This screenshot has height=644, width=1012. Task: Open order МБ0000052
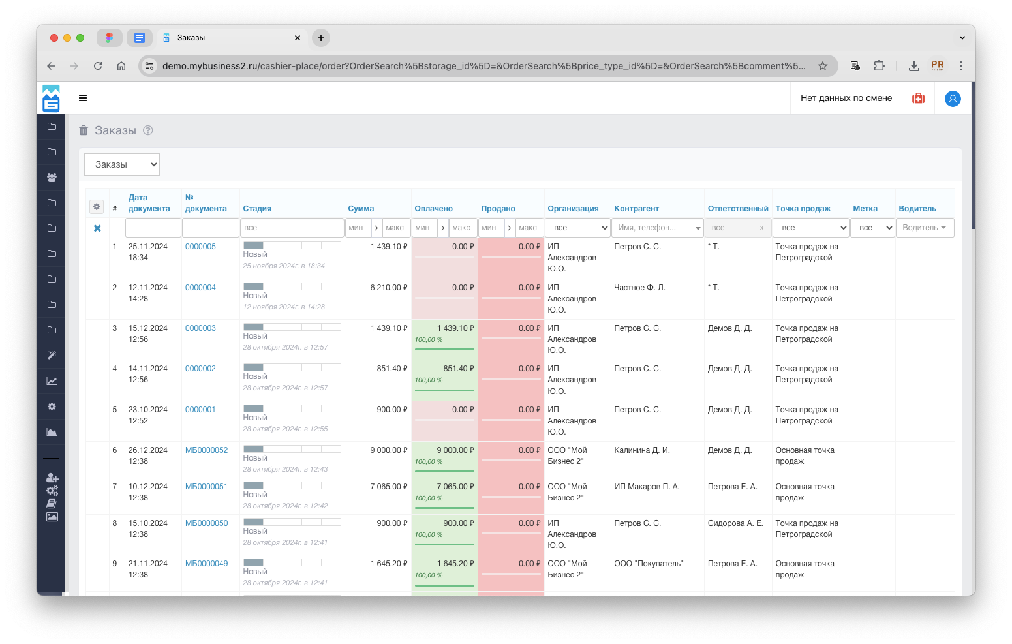point(206,450)
